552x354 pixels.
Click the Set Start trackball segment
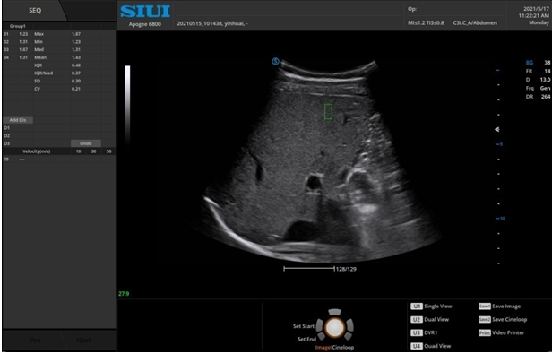319,325
